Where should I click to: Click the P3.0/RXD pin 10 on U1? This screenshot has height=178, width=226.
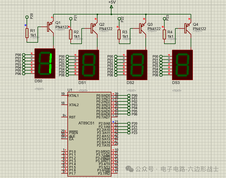(115, 151)
